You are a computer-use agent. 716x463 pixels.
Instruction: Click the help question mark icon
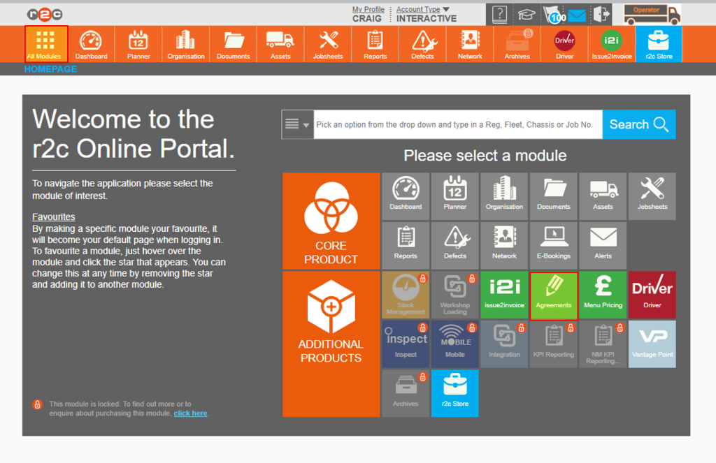click(499, 15)
